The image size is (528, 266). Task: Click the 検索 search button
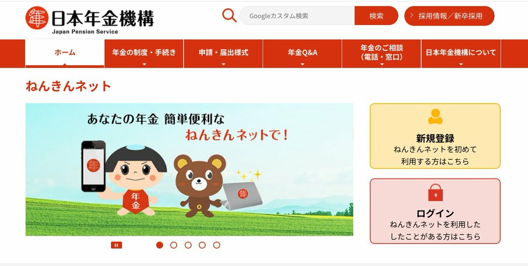[x=376, y=16]
